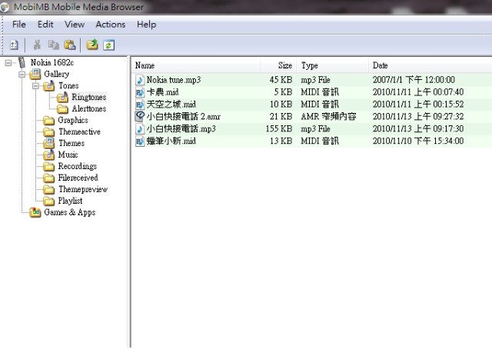Click the Graphics folder icon
Image resolution: width=492 pixels, height=349 pixels.
tap(48, 121)
